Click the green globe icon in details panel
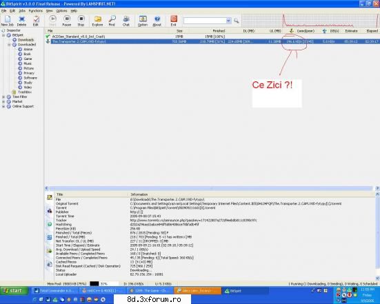Viewport: 380px width, 304px height. 50,224
